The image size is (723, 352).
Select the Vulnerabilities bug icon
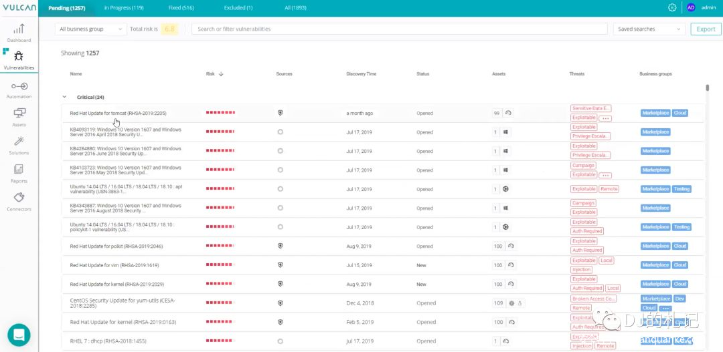tap(19, 57)
